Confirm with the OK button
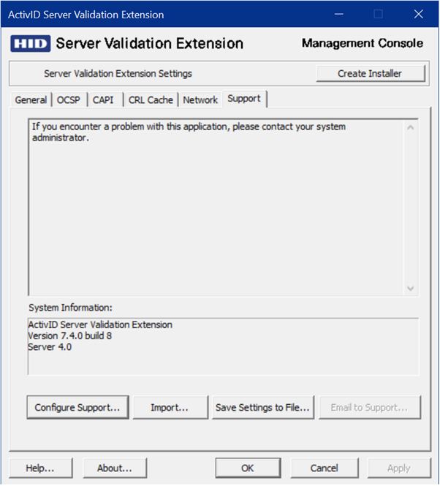This screenshot has height=486, width=440. [247, 468]
